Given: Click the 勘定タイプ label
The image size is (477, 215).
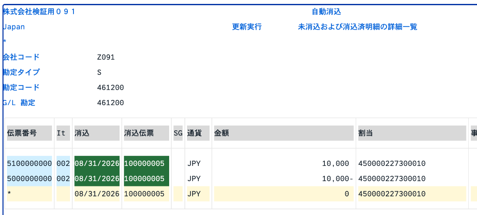Looking at the screenshot, I should (x=21, y=72).
